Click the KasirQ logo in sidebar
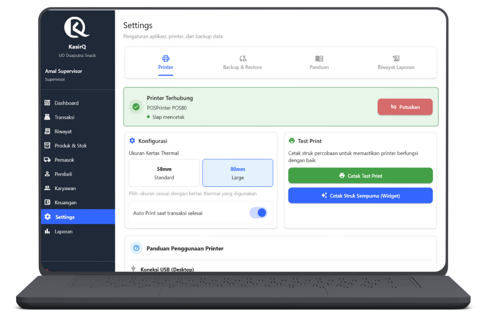Screen dimensions: 487x313 pyautogui.click(x=77, y=28)
